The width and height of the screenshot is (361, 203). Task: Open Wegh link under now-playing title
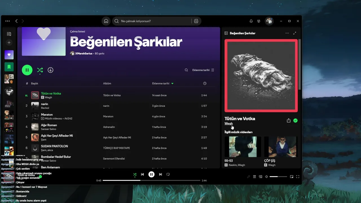228,123
